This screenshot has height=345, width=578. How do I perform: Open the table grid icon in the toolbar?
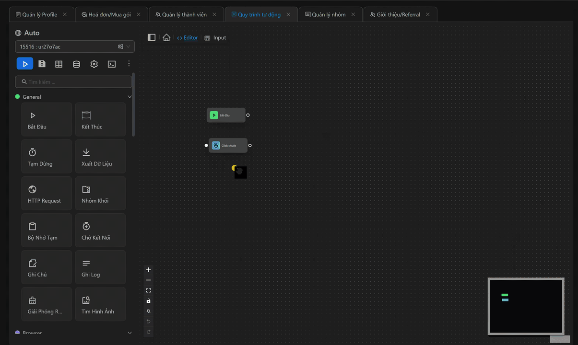point(59,64)
